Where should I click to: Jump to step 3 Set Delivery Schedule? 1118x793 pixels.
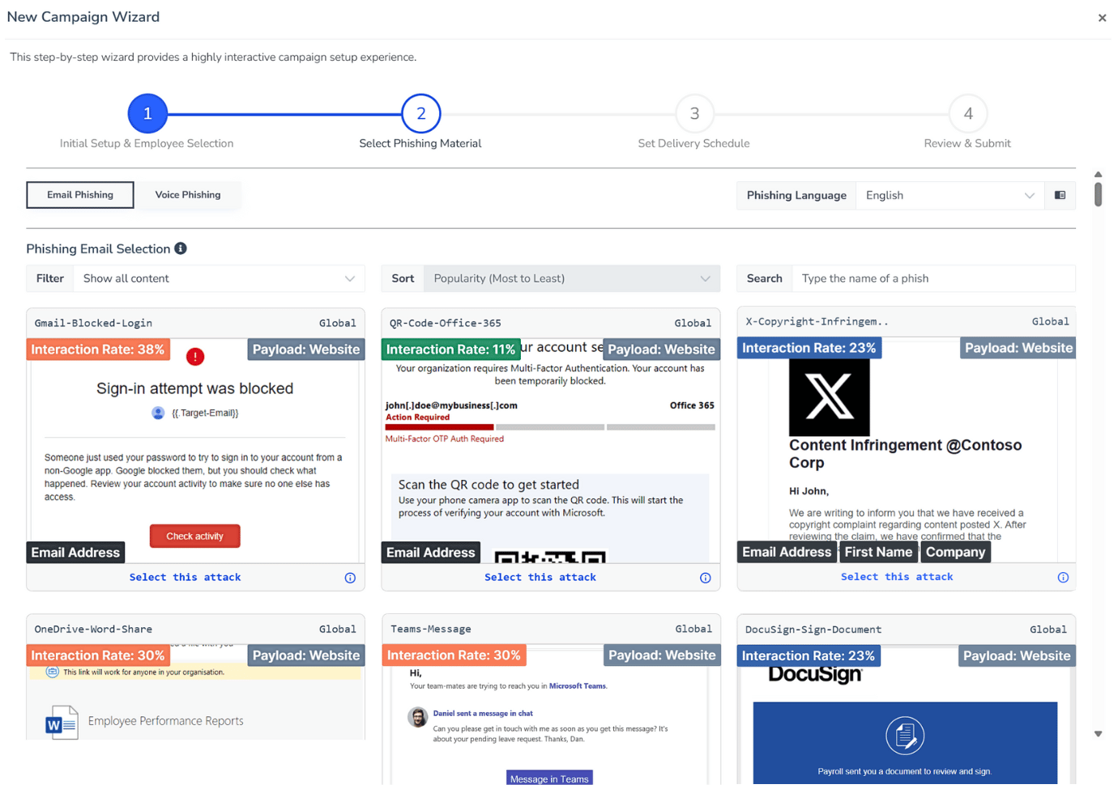[694, 114]
